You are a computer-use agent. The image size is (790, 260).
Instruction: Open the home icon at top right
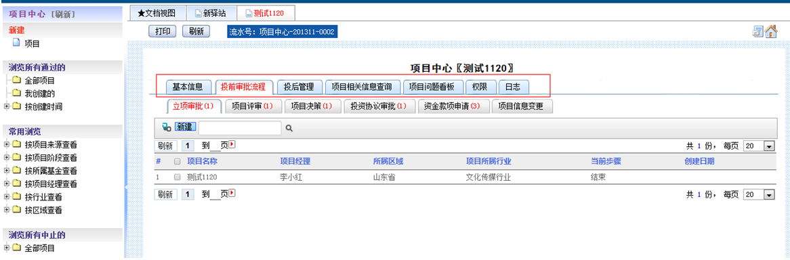(x=771, y=31)
